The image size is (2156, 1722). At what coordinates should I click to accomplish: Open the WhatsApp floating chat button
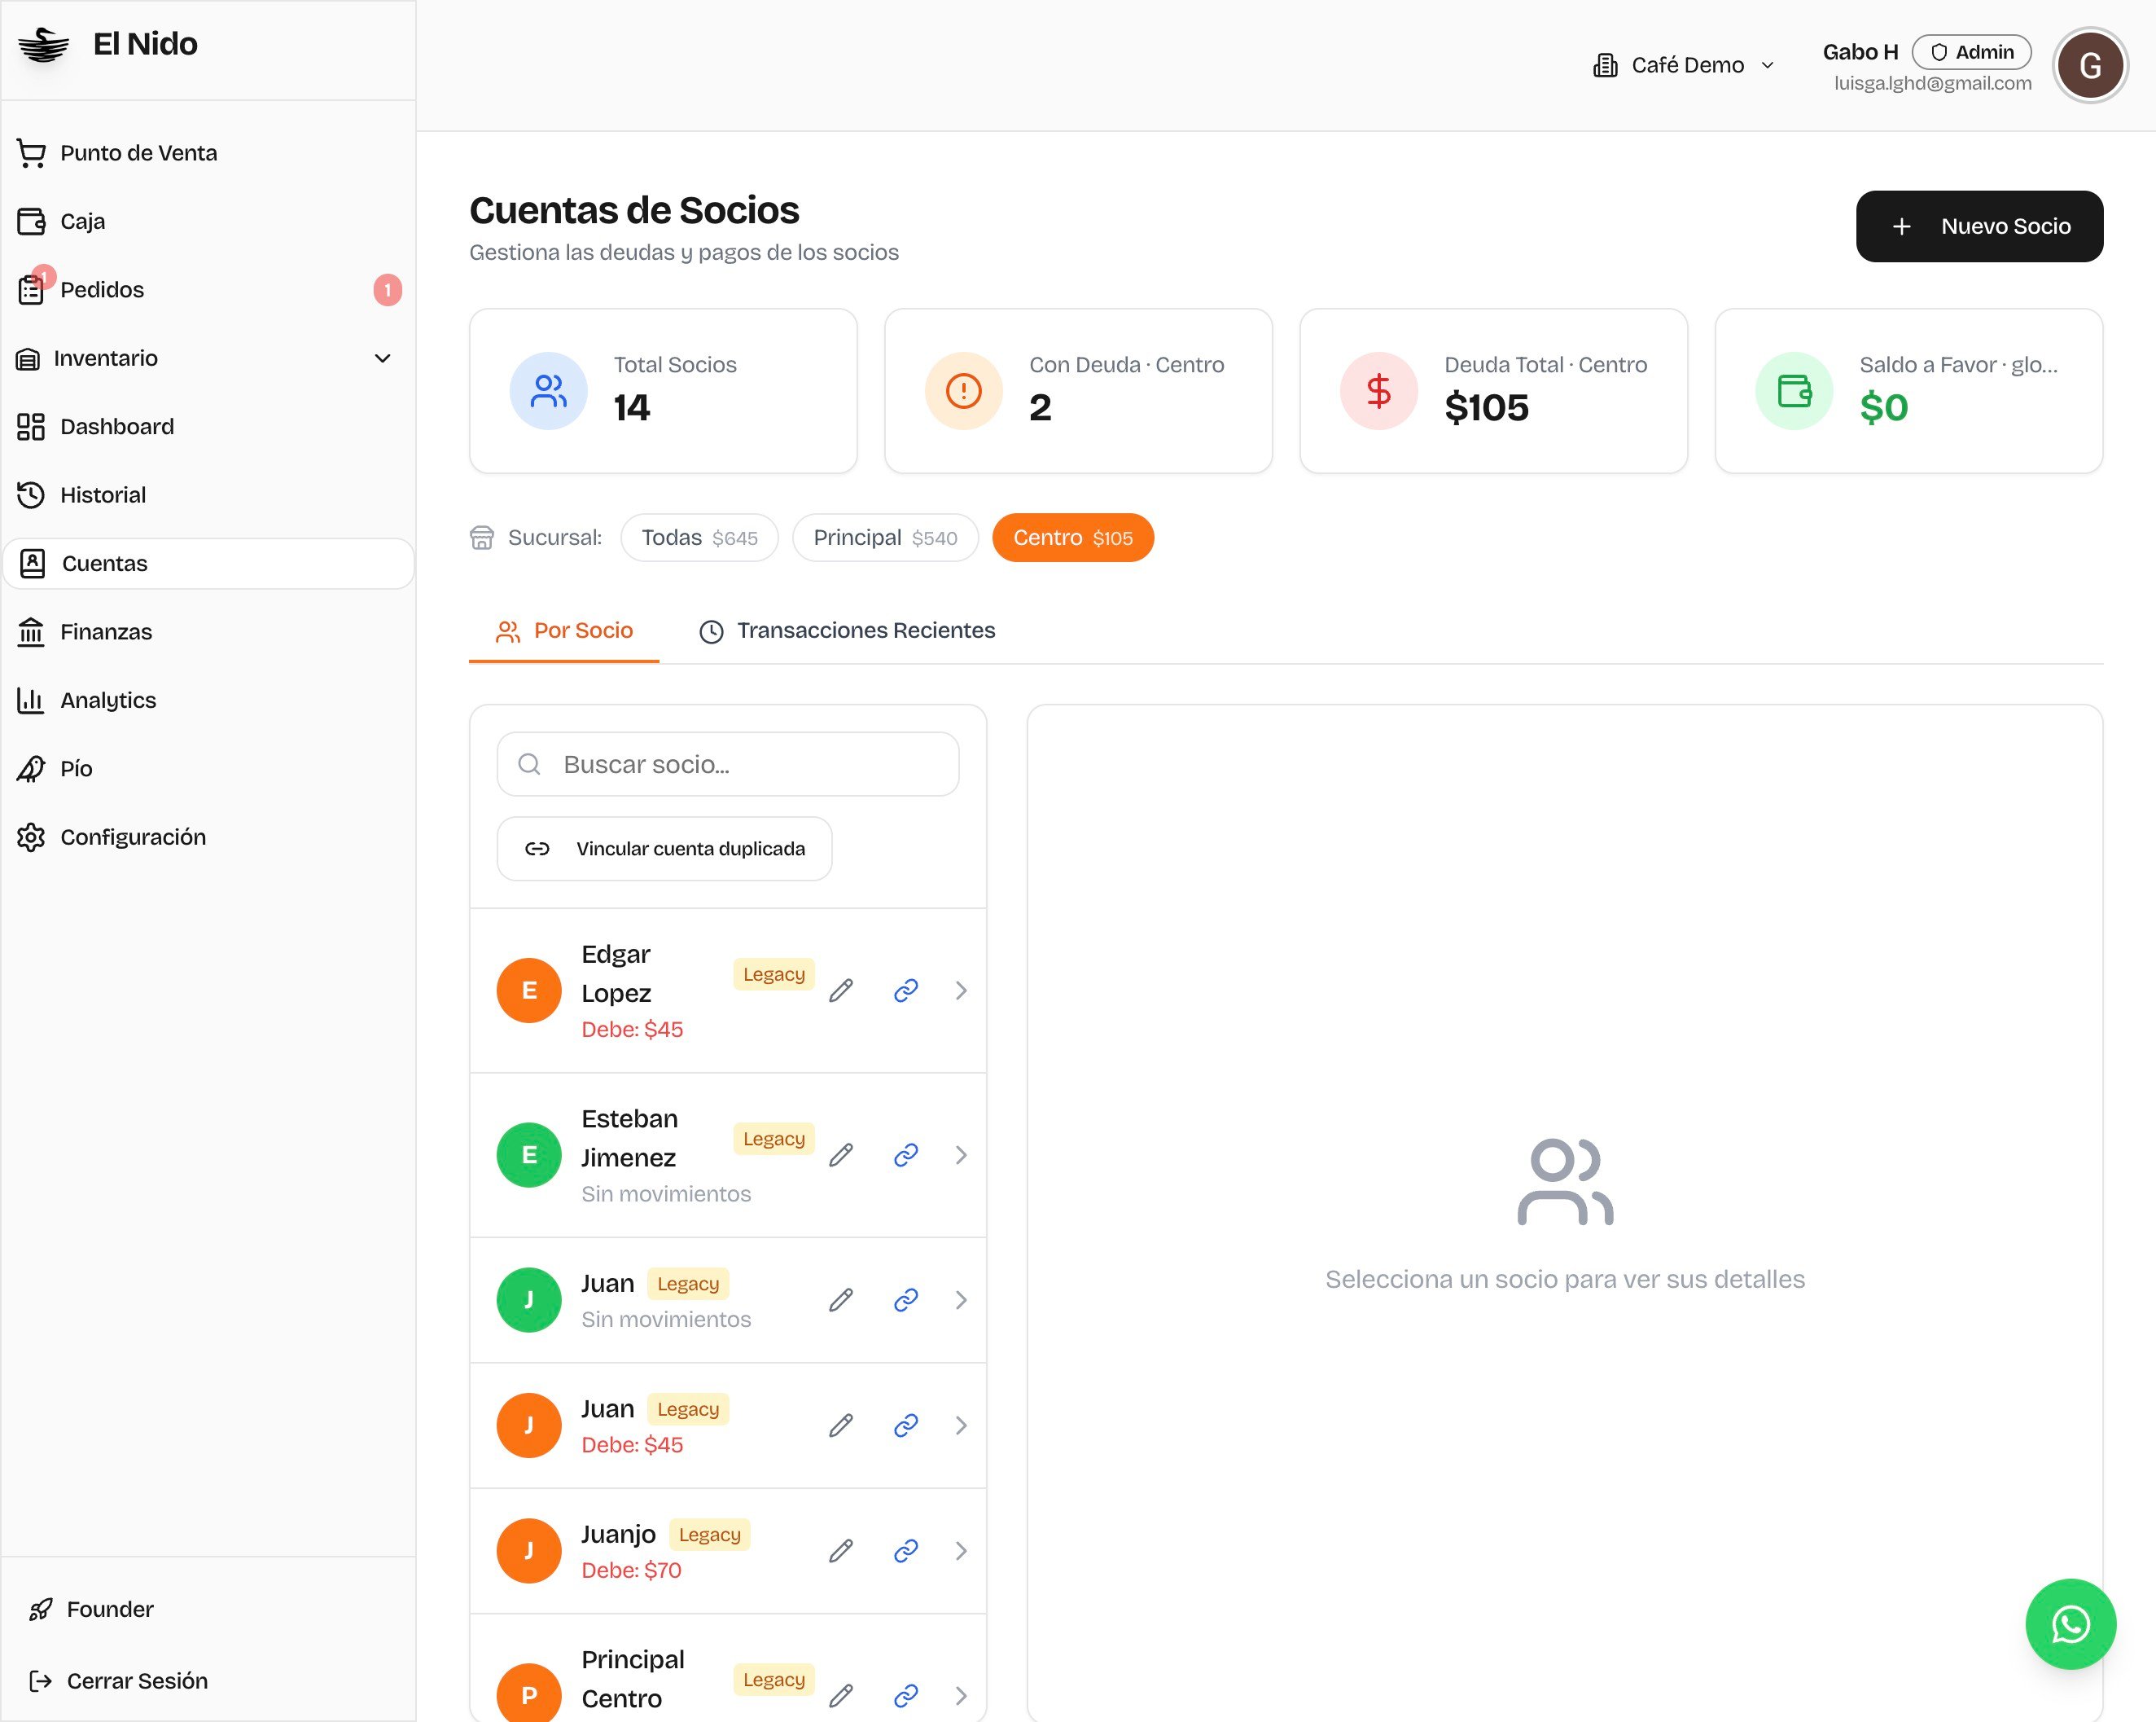click(2070, 1623)
